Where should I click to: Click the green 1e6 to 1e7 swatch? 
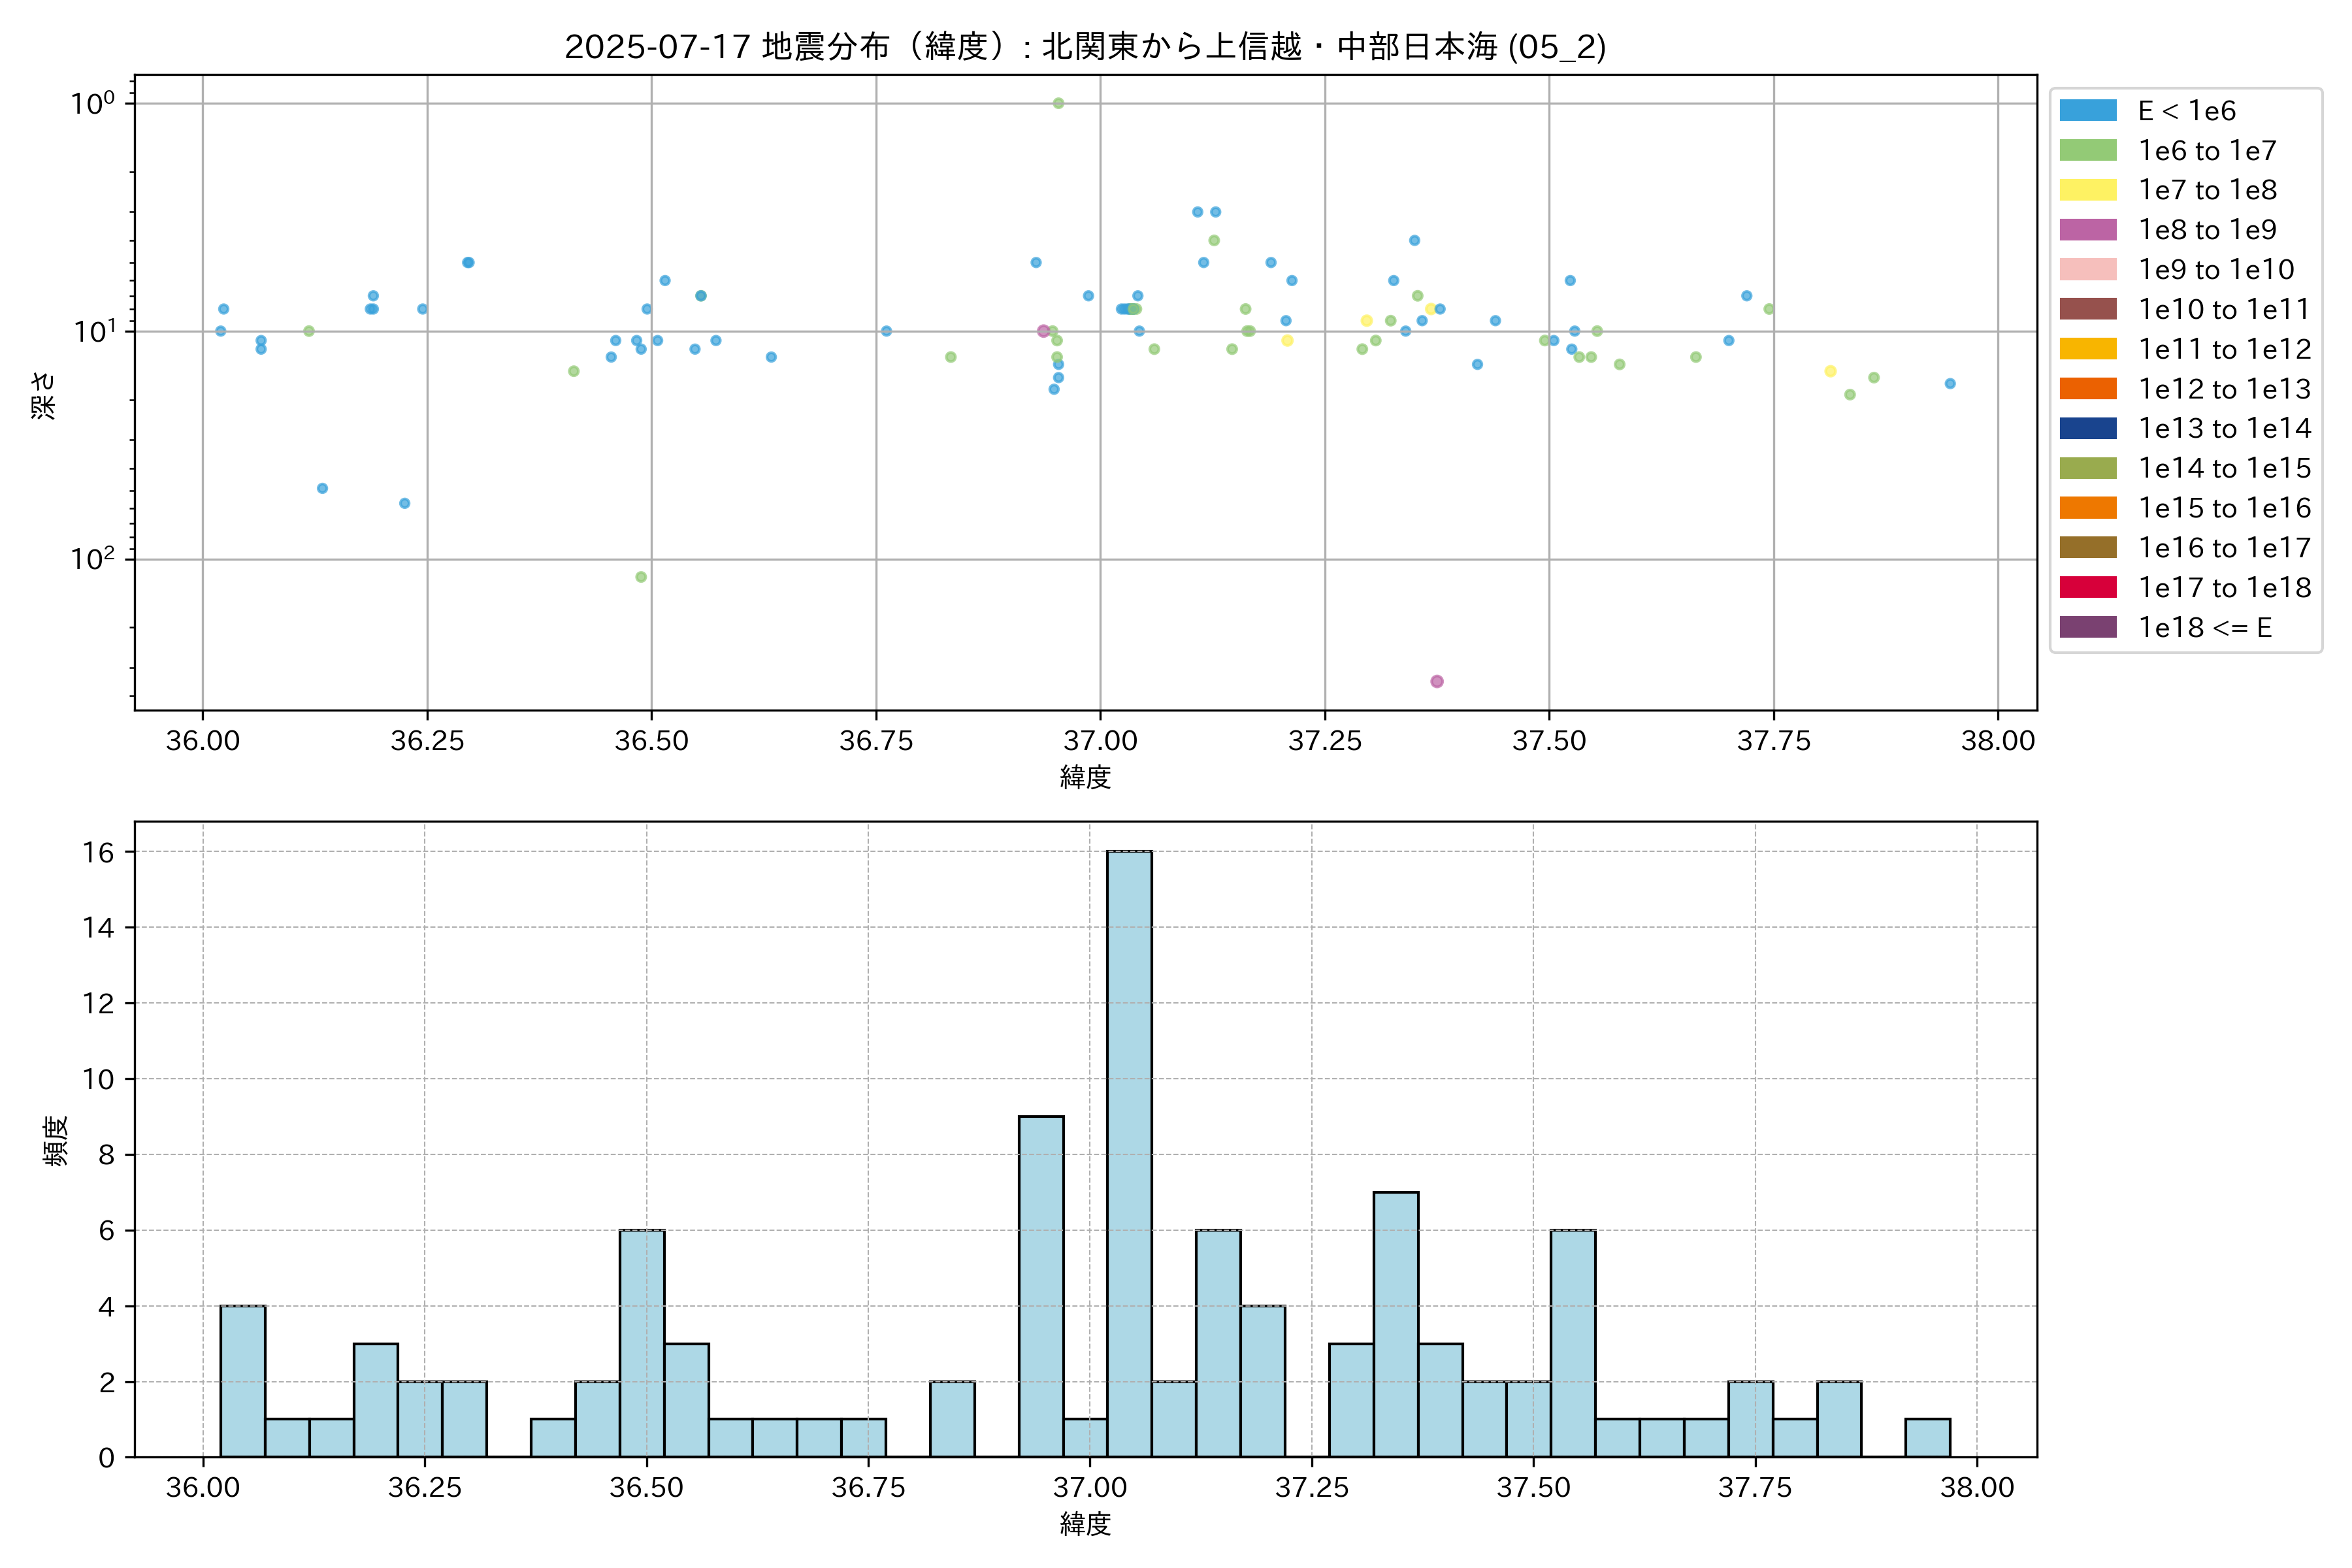[x=2087, y=151]
